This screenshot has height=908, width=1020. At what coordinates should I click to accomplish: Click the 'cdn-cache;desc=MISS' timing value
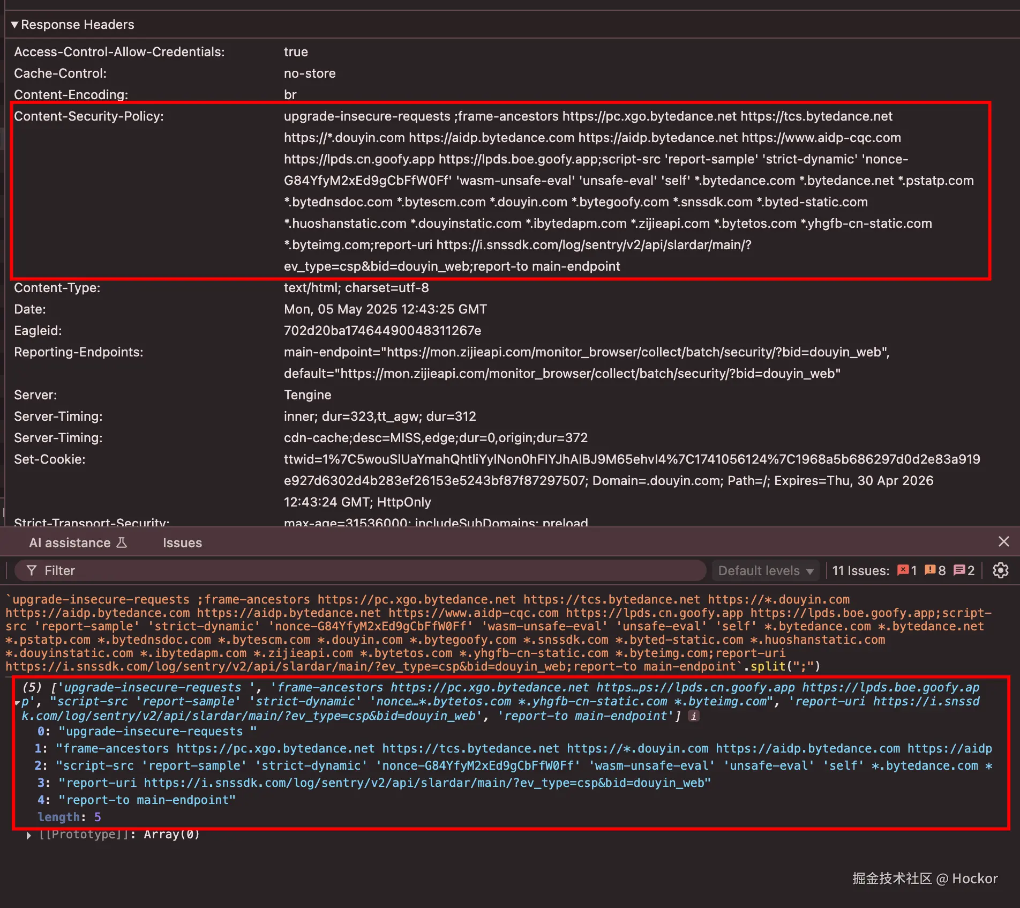pos(436,438)
